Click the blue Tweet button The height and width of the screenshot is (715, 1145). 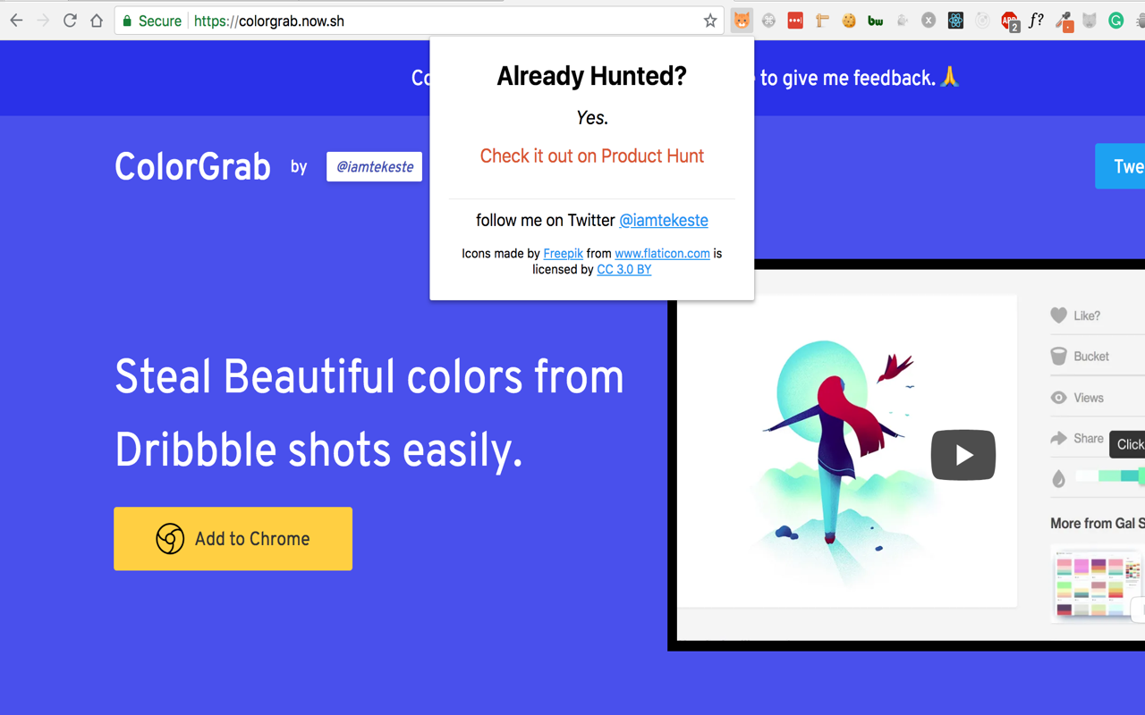pyautogui.click(x=1120, y=165)
